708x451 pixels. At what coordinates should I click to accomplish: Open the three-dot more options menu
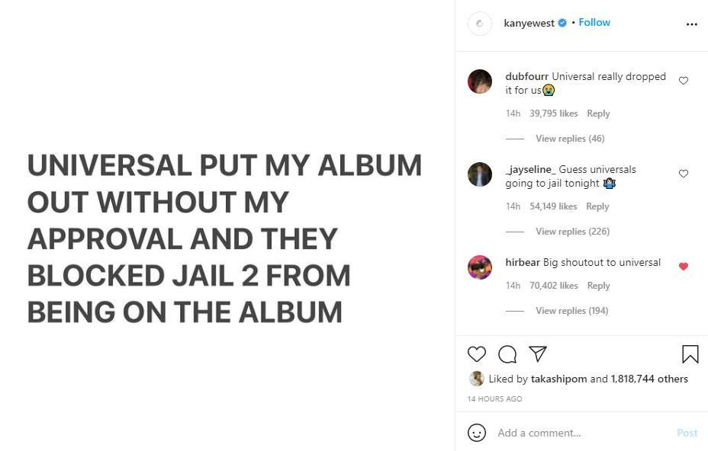point(691,24)
